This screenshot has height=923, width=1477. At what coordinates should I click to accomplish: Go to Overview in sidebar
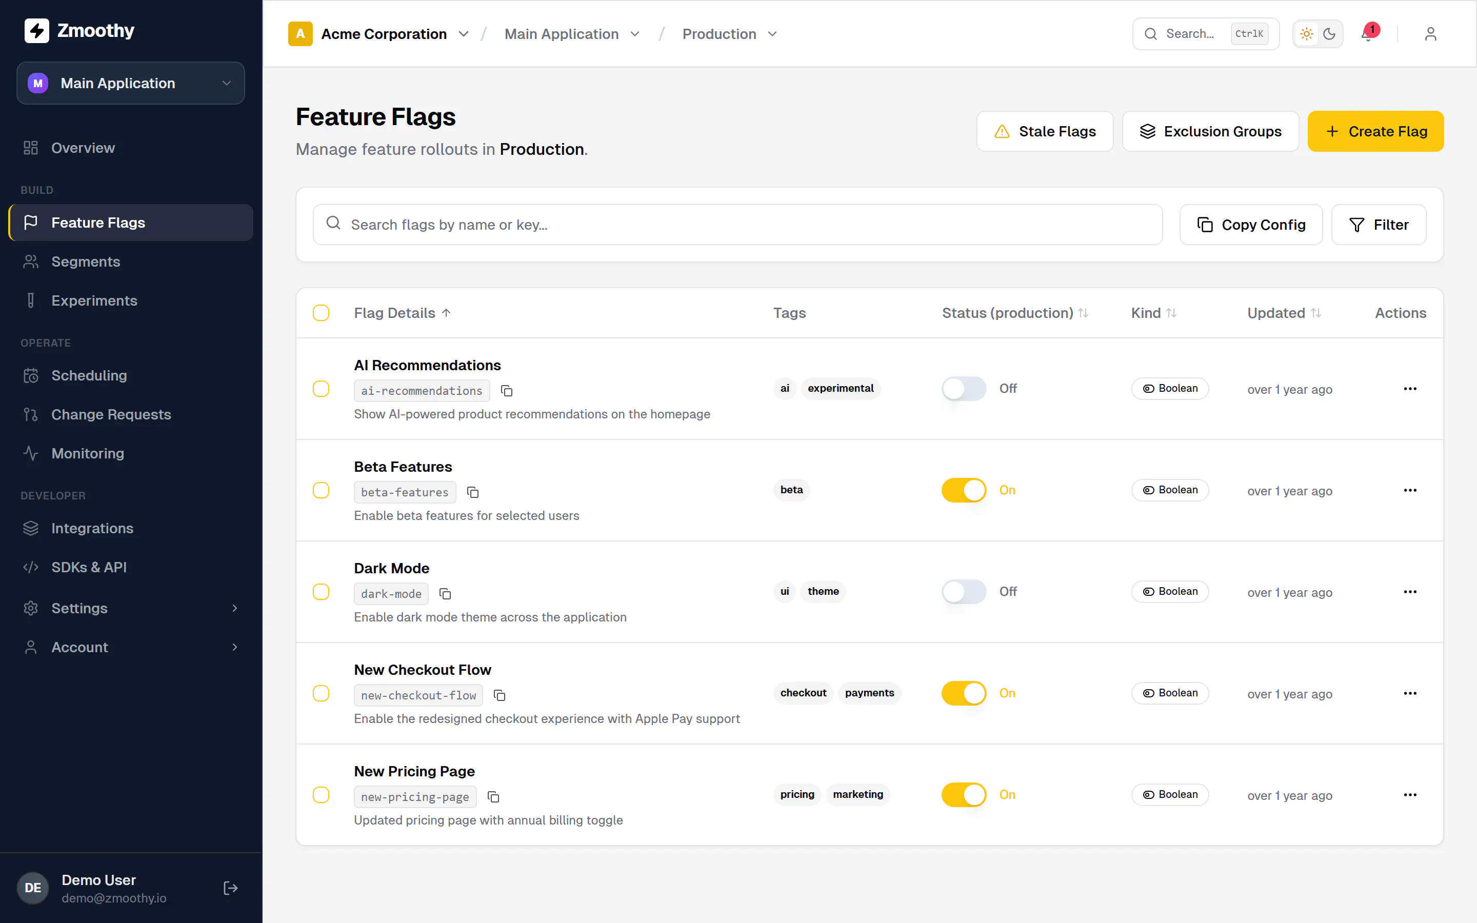point(131,148)
